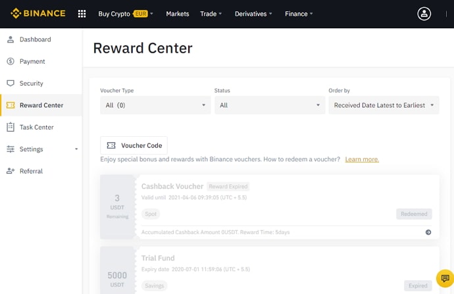Image resolution: width=454 pixels, height=294 pixels.
Task: Click the 3 USDT Remaining amount
Action: pos(117,207)
